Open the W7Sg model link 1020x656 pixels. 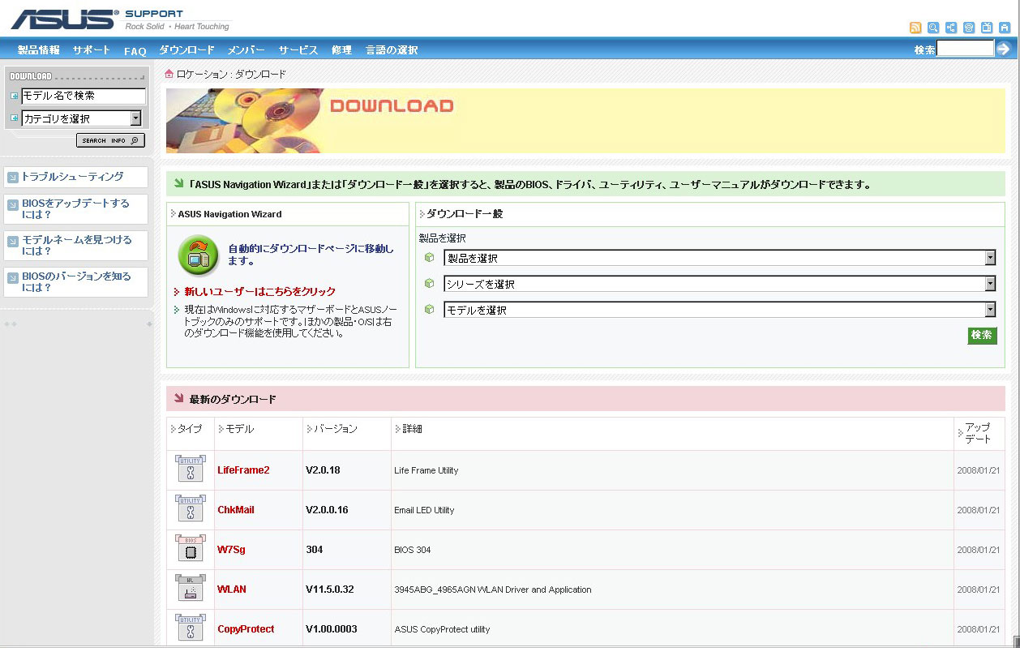[x=231, y=550]
